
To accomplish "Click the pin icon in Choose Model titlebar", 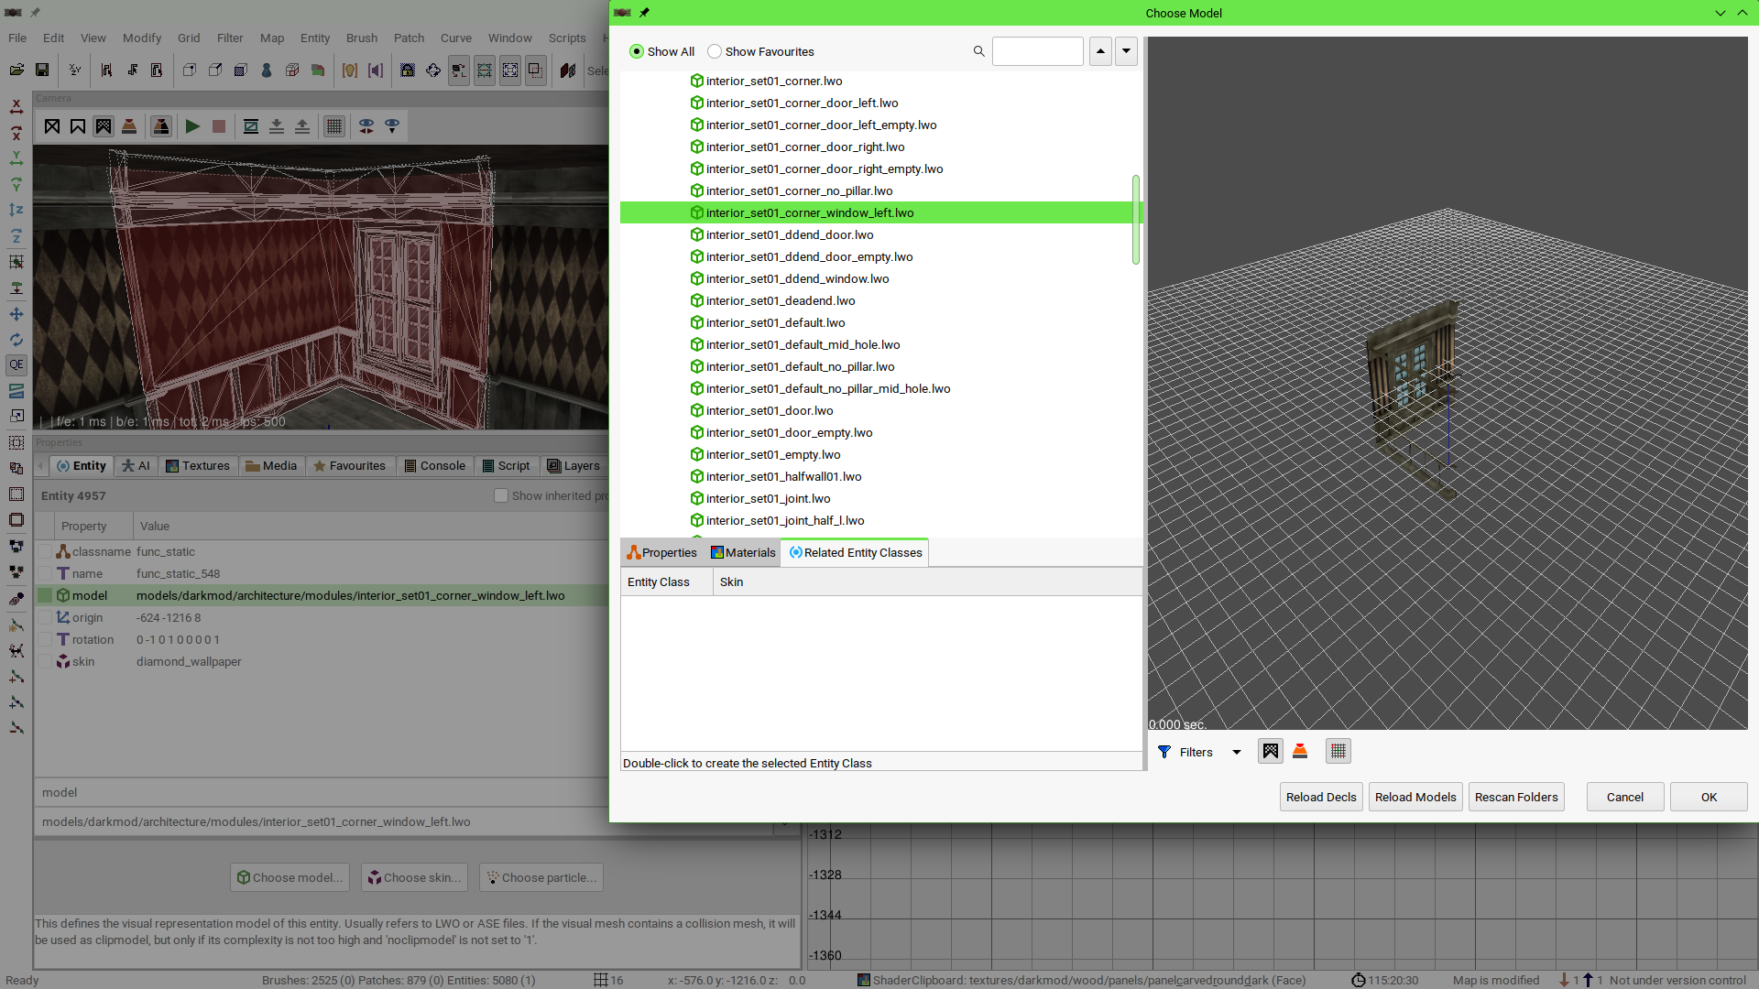I will 644,13.
